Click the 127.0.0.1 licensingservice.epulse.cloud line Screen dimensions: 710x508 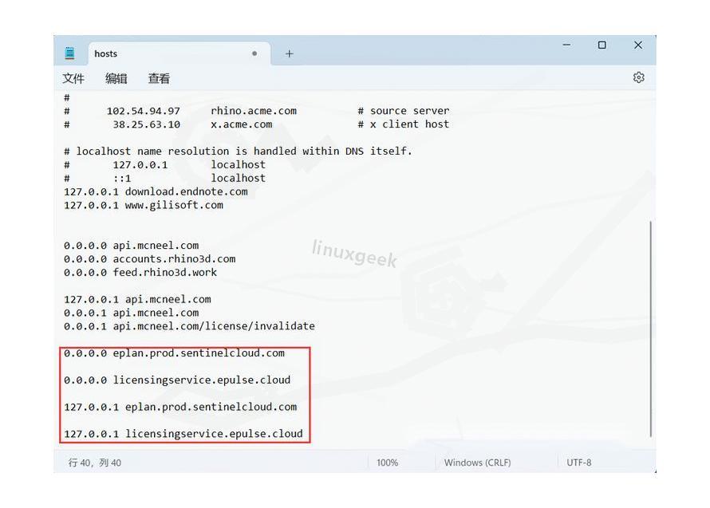point(183,434)
